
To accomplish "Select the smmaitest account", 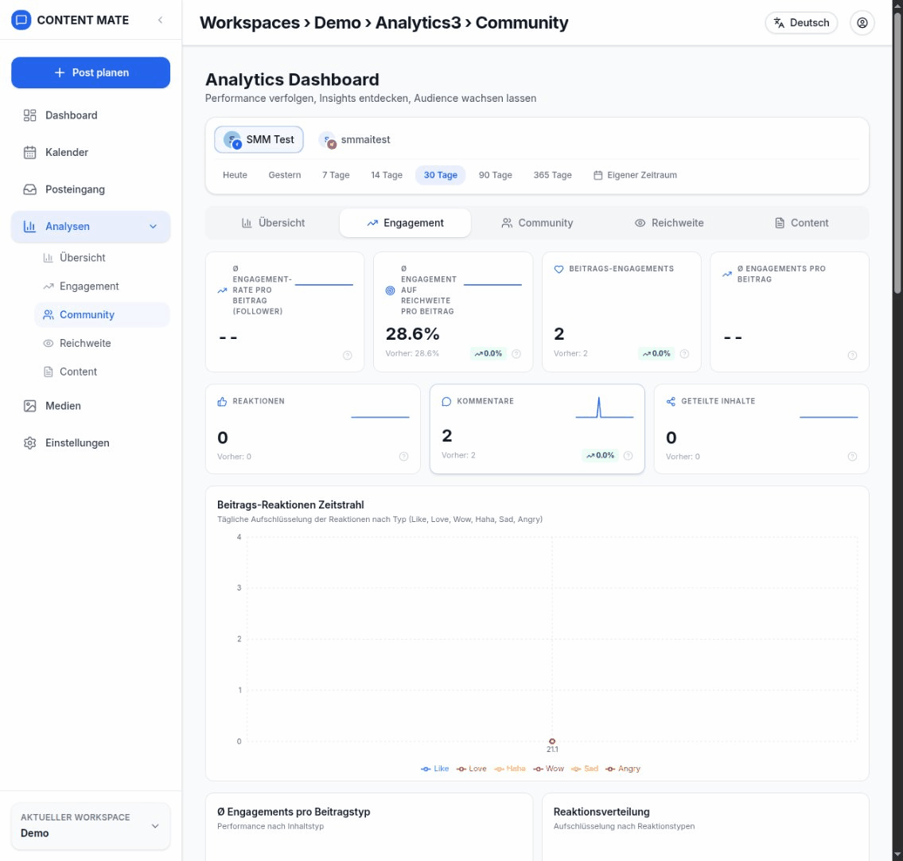I will pyautogui.click(x=355, y=140).
